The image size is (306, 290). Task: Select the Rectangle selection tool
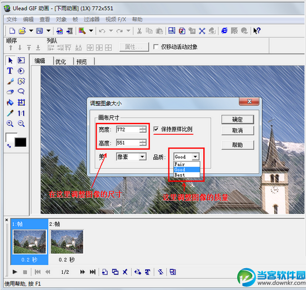[x=21, y=61]
